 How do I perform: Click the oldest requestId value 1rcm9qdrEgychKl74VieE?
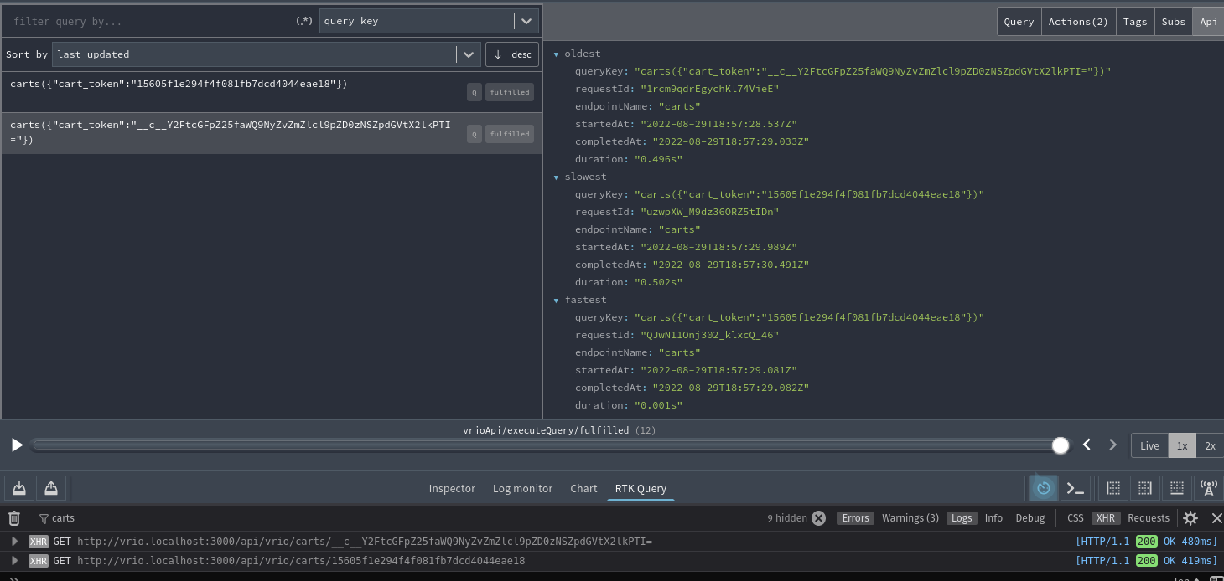point(709,89)
